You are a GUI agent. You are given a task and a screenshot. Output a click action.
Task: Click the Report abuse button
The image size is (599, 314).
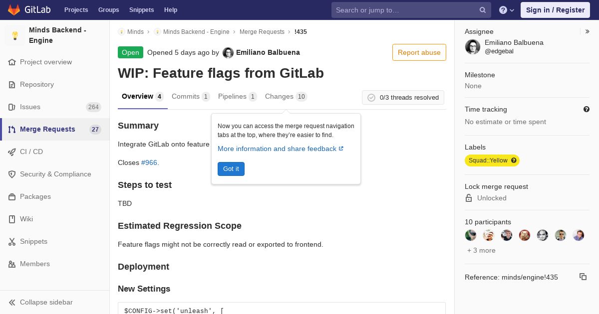[419, 52]
